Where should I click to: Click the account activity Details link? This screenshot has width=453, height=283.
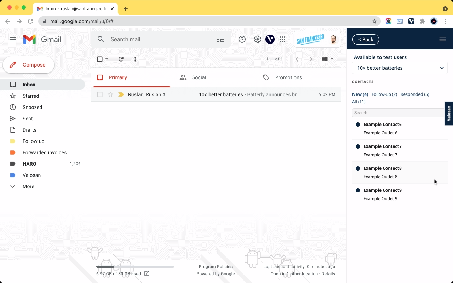pyautogui.click(x=328, y=274)
